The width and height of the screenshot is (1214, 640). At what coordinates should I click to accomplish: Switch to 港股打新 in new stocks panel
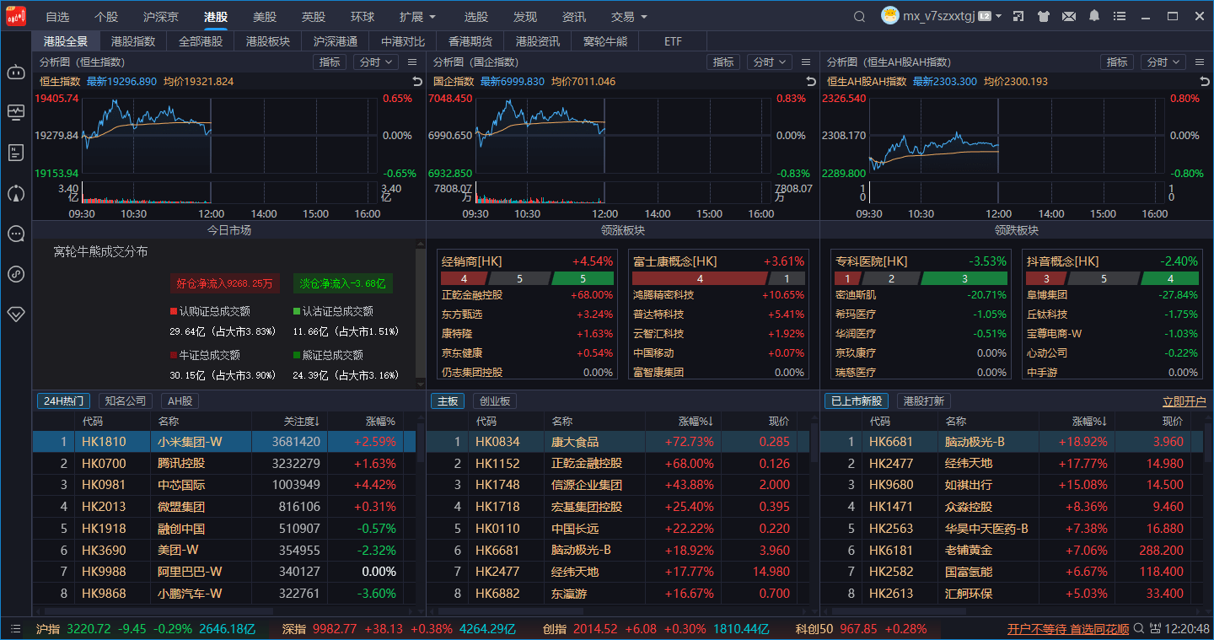pyautogui.click(x=924, y=401)
